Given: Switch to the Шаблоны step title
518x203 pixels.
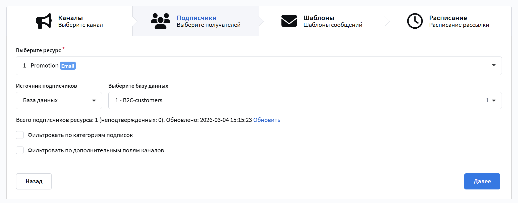Looking at the screenshot, I should click(x=319, y=18).
